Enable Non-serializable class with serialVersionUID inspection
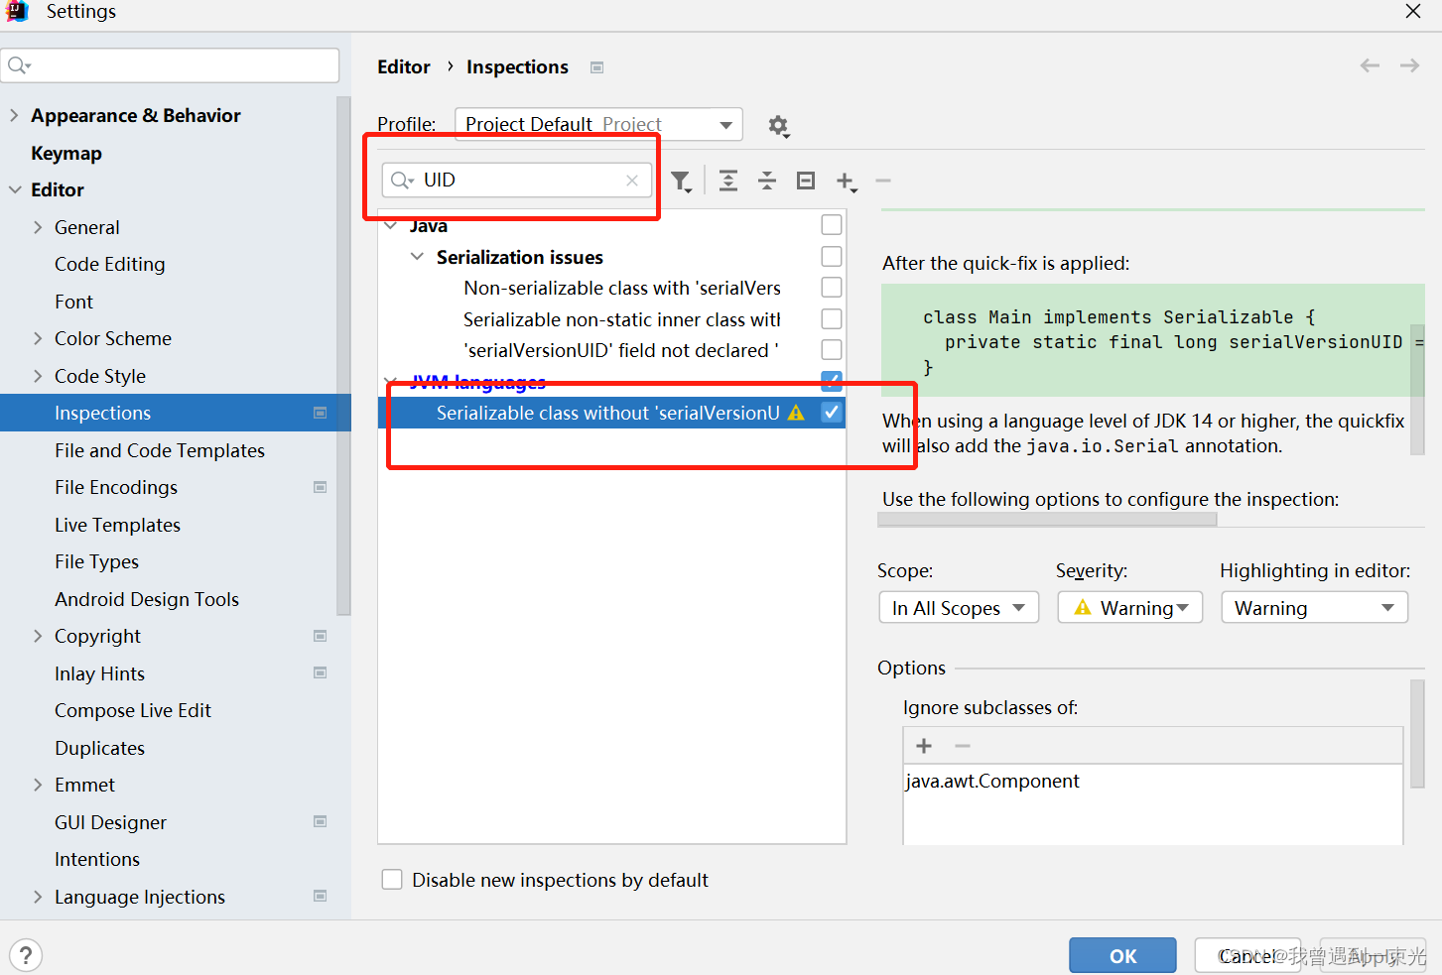The image size is (1442, 975). click(832, 287)
